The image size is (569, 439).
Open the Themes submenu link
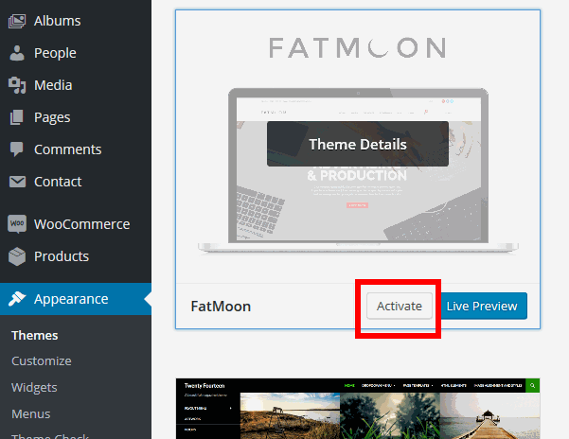35,335
